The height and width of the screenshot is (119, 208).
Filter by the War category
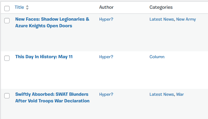pyautogui.click(x=180, y=94)
